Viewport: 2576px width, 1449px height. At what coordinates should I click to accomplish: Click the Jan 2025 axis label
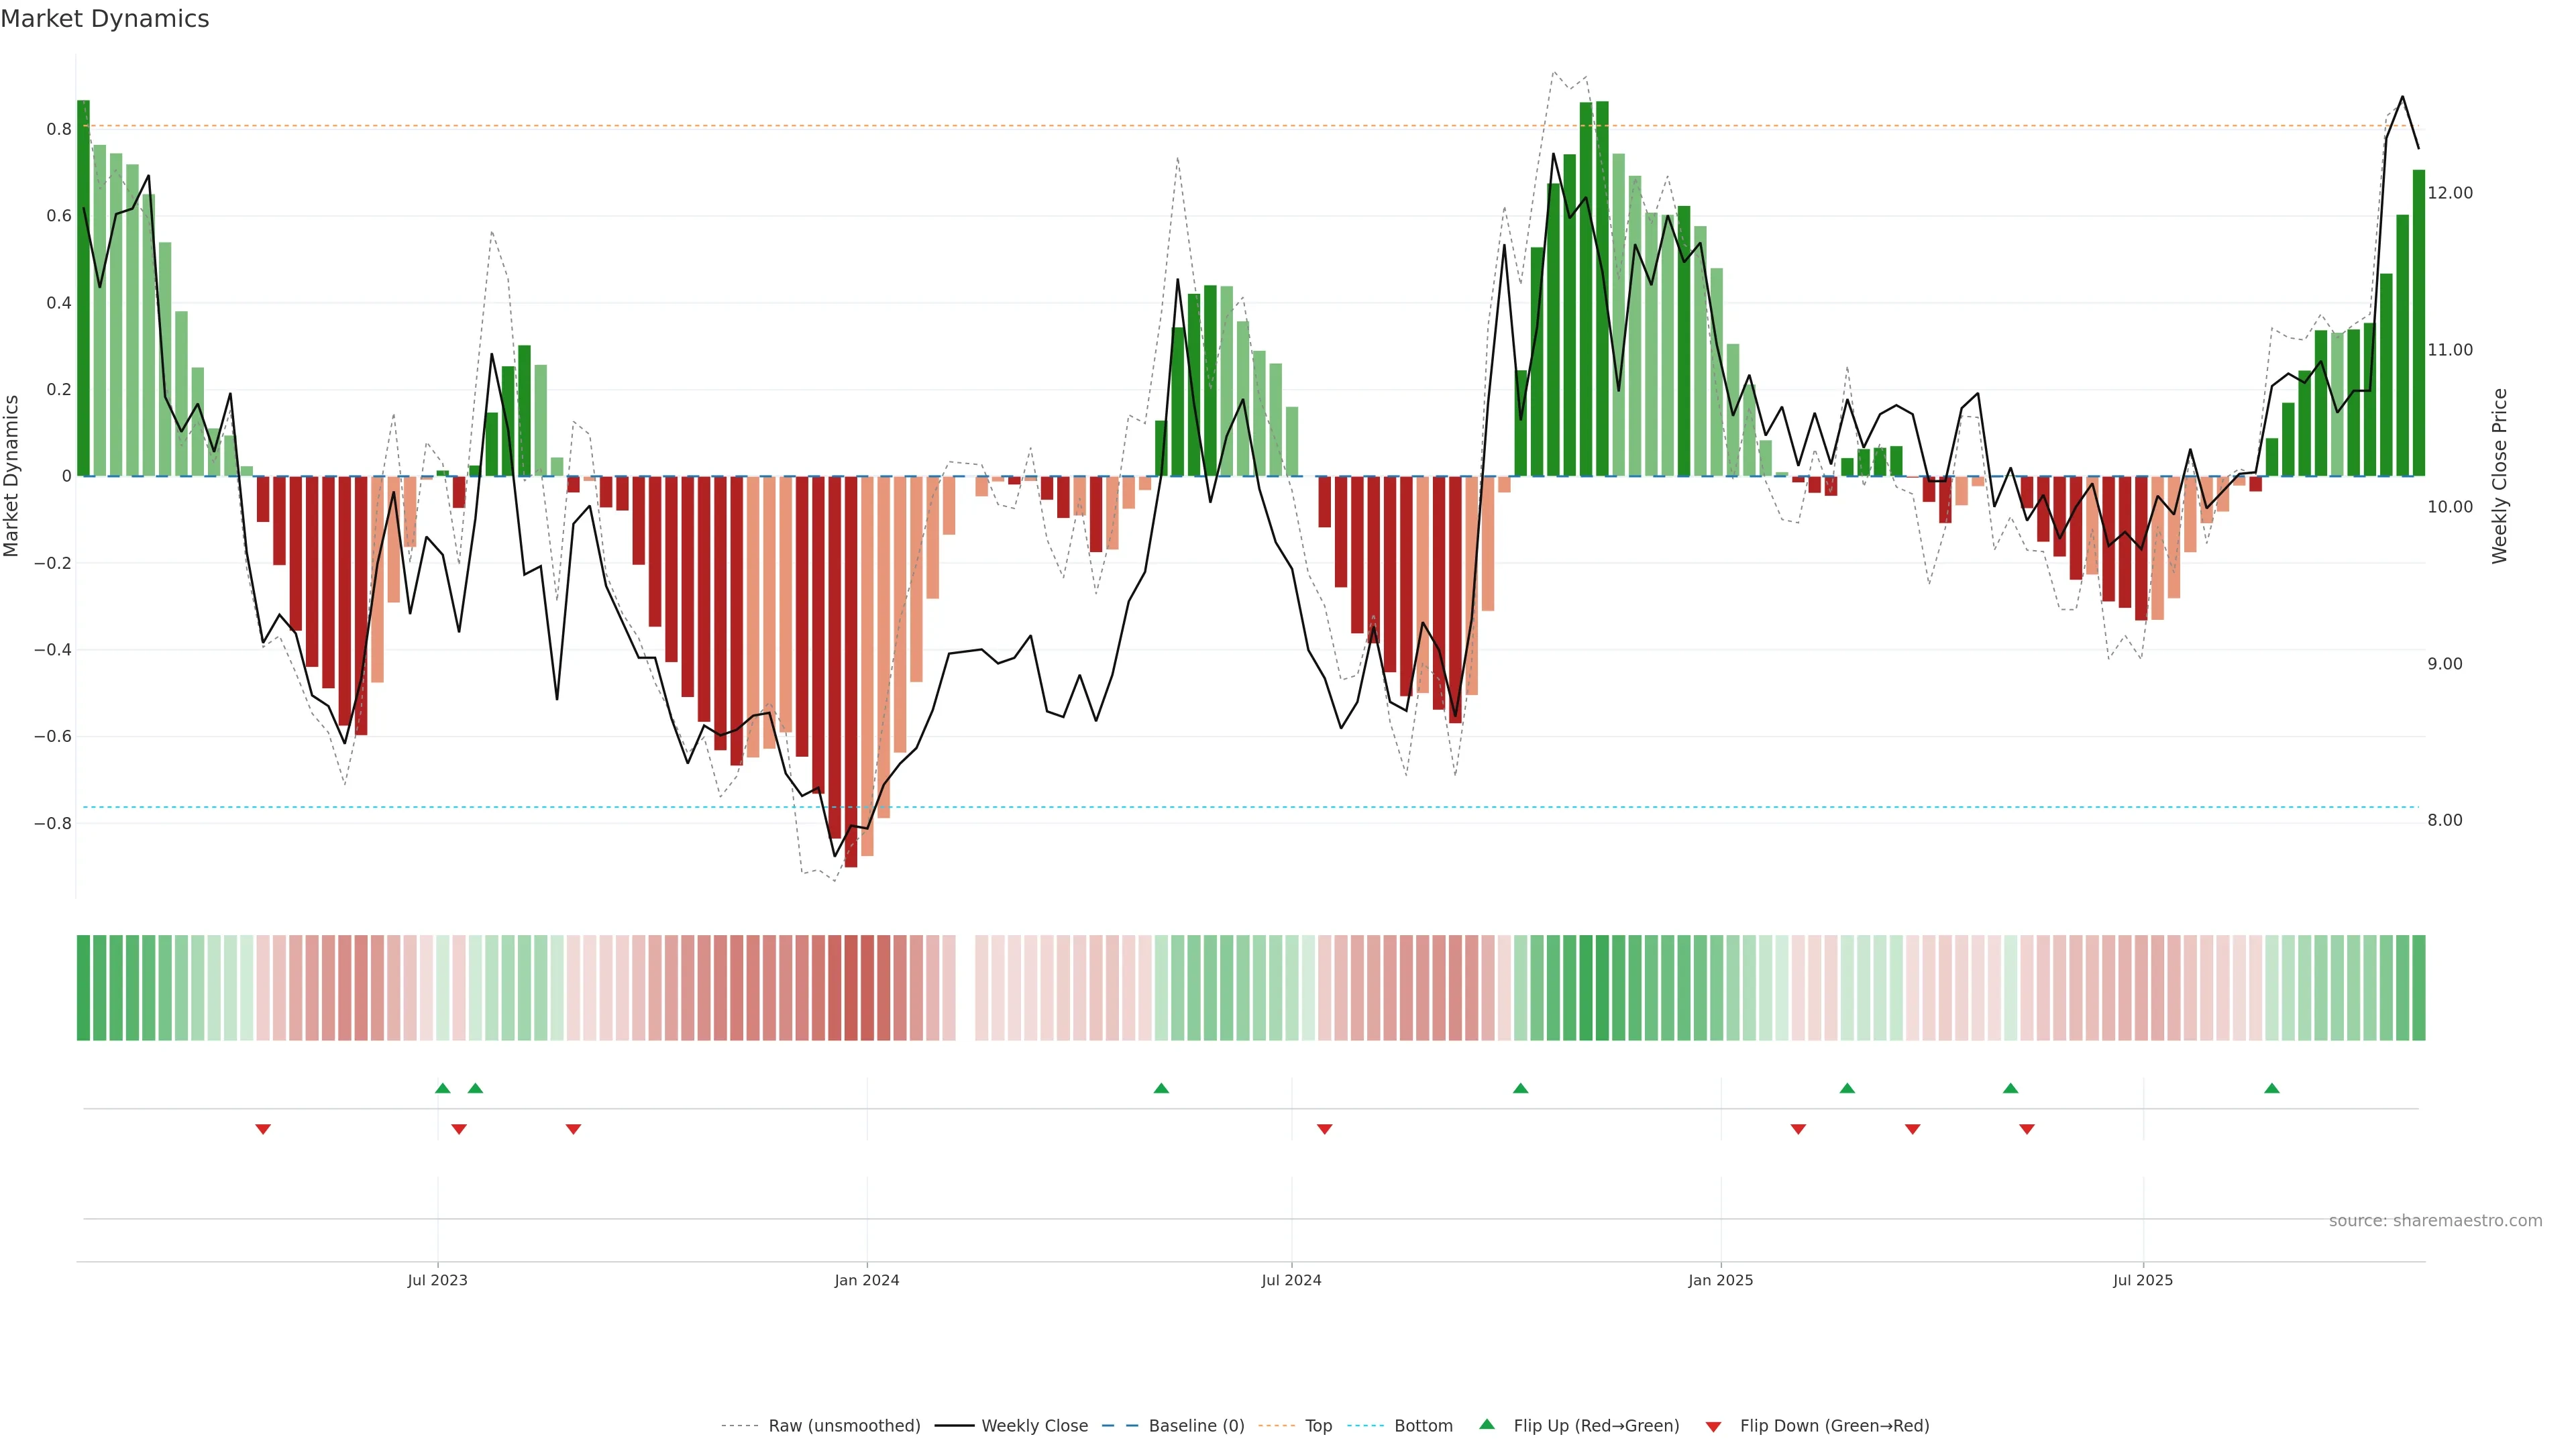[x=1720, y=1280]
